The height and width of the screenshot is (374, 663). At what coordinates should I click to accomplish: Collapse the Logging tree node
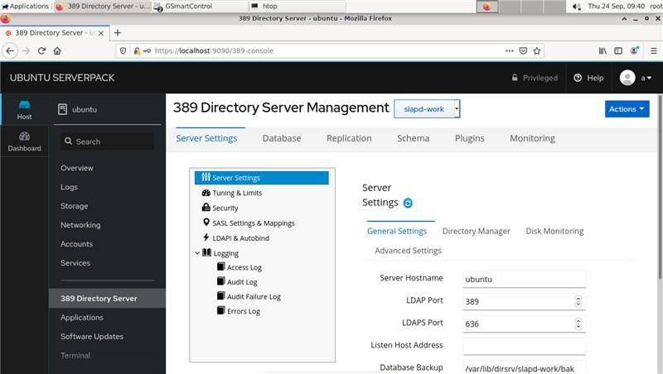[197, 253]
